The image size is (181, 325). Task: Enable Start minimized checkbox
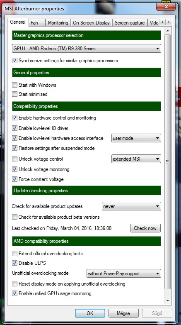tap(14, 94)
